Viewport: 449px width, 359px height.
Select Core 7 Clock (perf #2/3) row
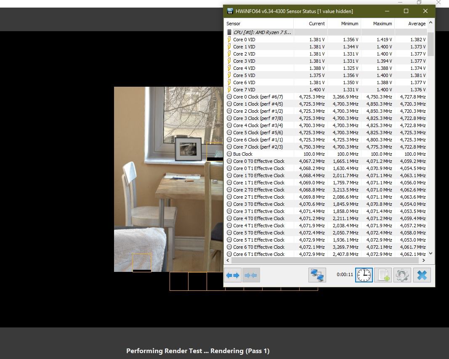326,147
